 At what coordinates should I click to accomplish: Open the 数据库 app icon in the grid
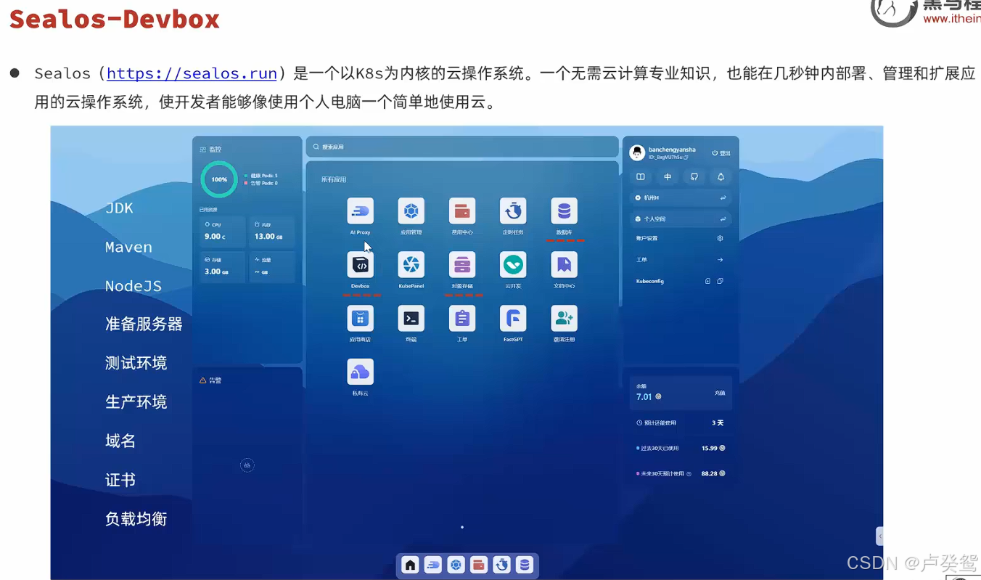coord(564,211)
